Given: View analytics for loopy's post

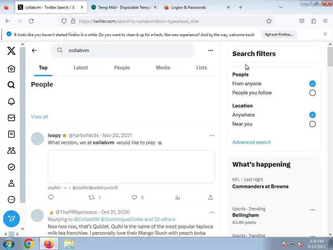Looking at the screenshot, I should (x=178, y=198).
